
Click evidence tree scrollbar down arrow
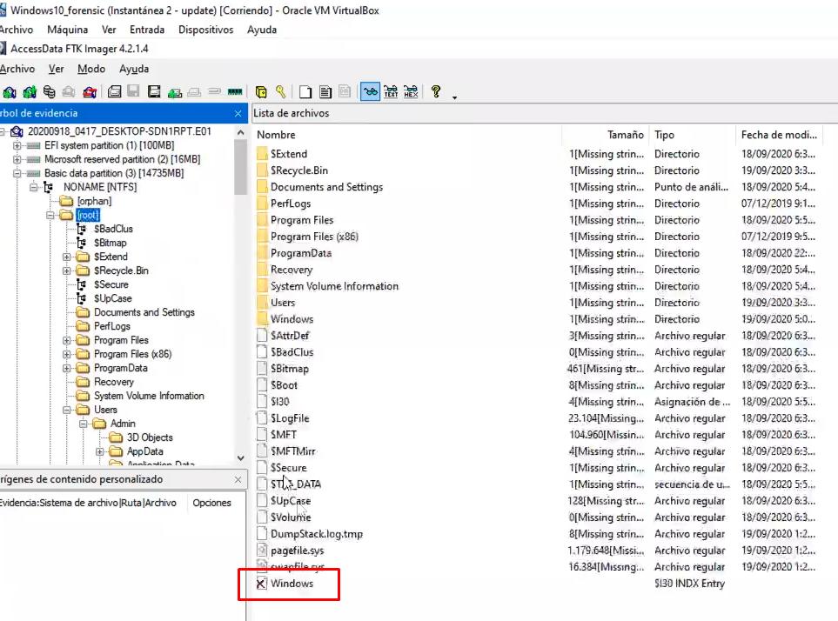coord(240,458)
